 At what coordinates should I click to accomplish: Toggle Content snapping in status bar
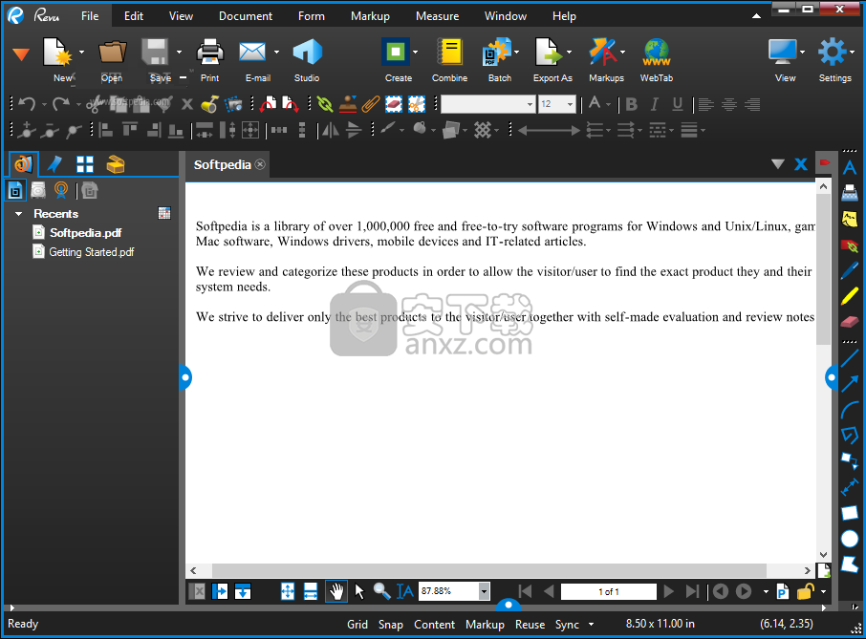(x=435, y=624)
